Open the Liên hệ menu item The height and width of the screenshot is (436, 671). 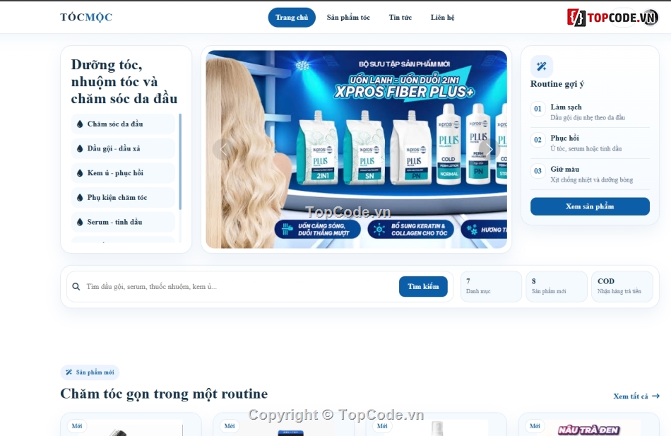442,17
